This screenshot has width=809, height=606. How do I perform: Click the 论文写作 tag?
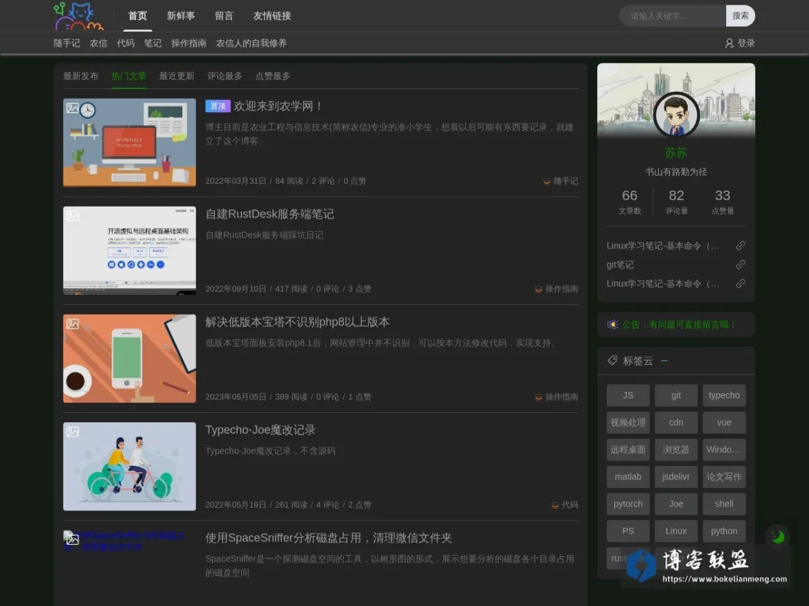tap(724, 477)
